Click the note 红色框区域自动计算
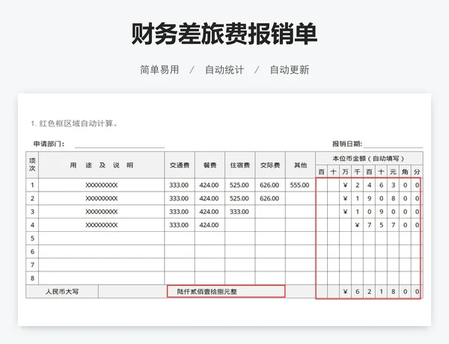 point(74,123)
